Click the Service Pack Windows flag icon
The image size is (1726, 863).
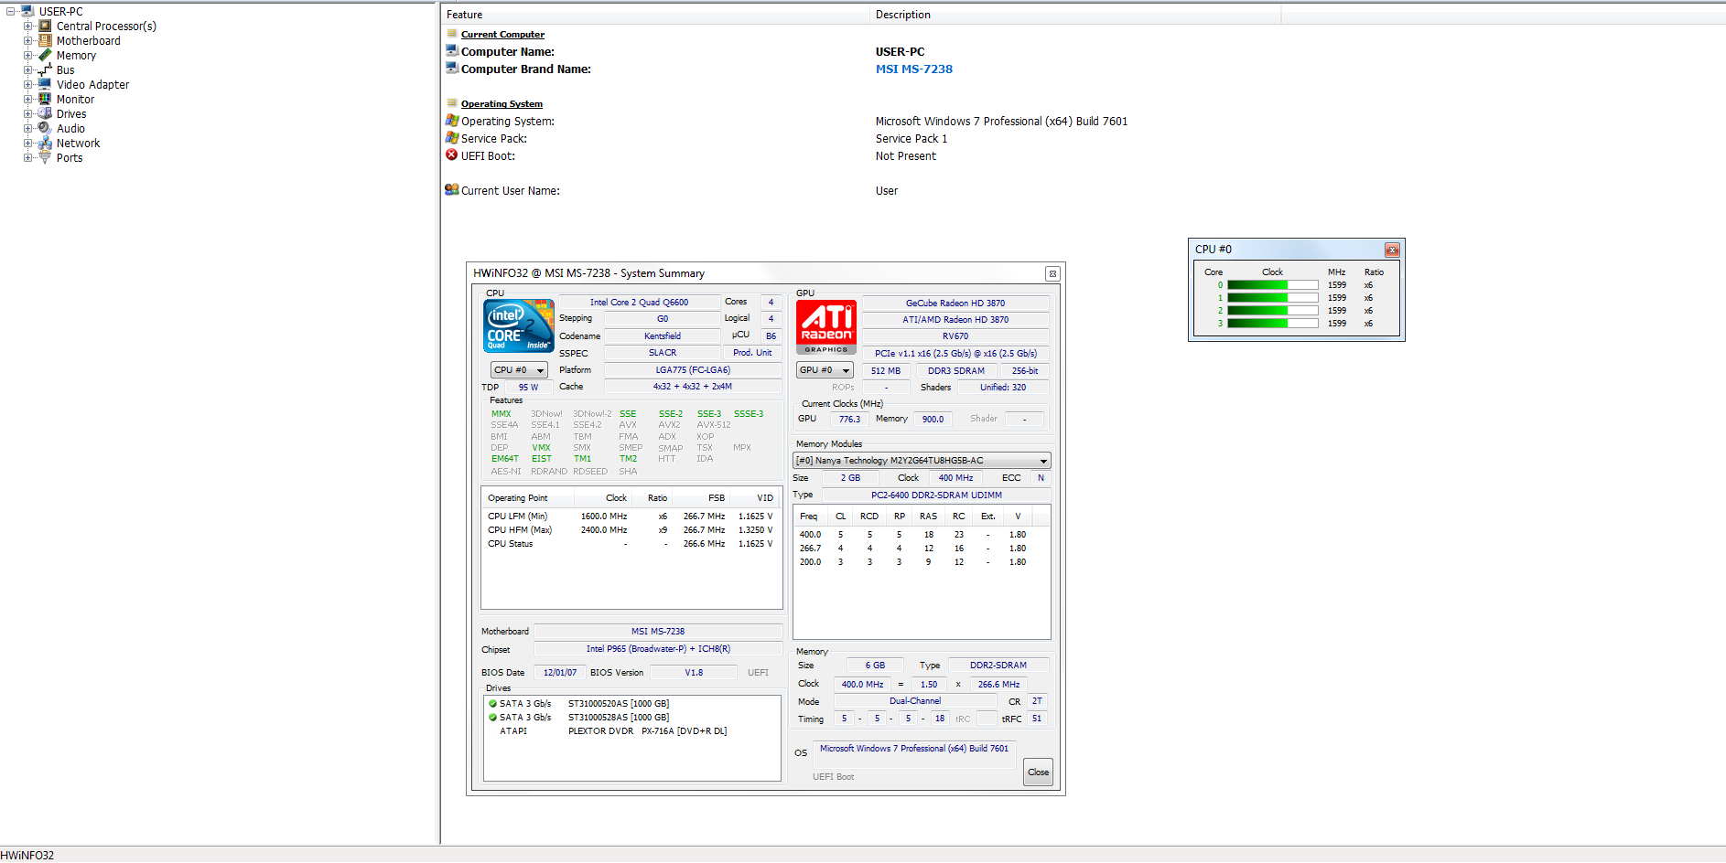click(x=451, y=138)
